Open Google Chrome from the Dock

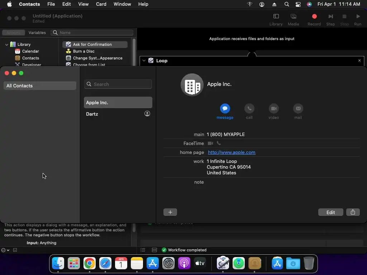tap(89, 263)
